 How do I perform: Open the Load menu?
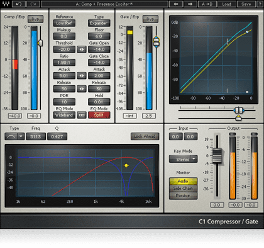[x=226, y=4]
